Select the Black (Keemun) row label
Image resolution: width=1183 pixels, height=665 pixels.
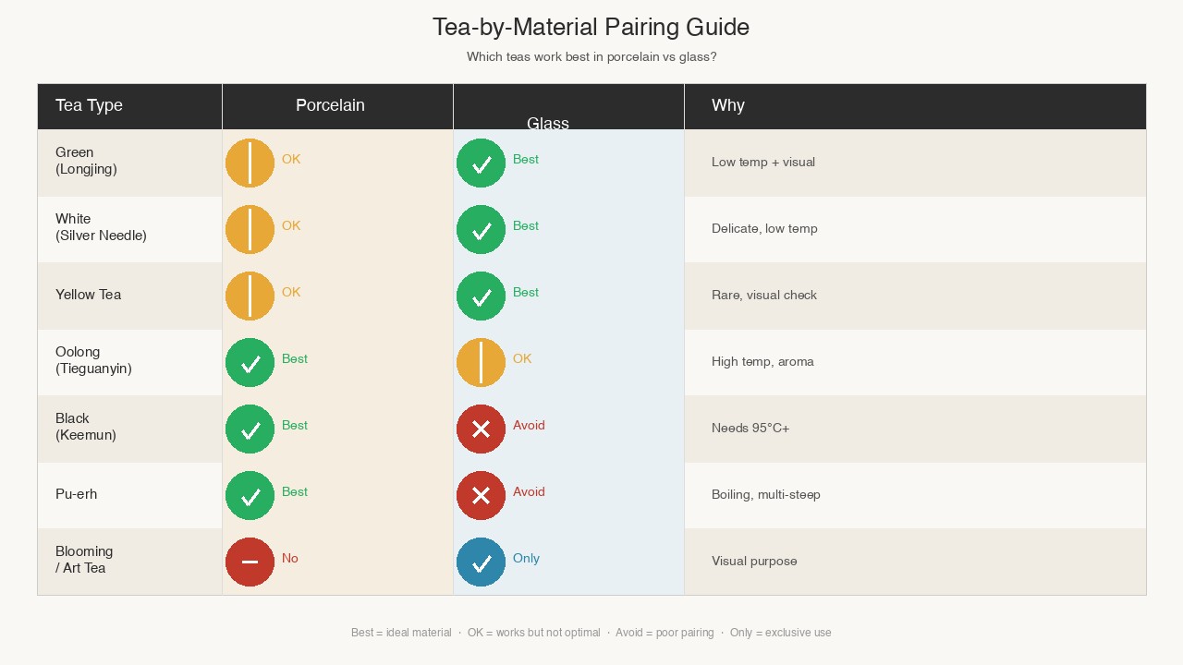(86, 427)
